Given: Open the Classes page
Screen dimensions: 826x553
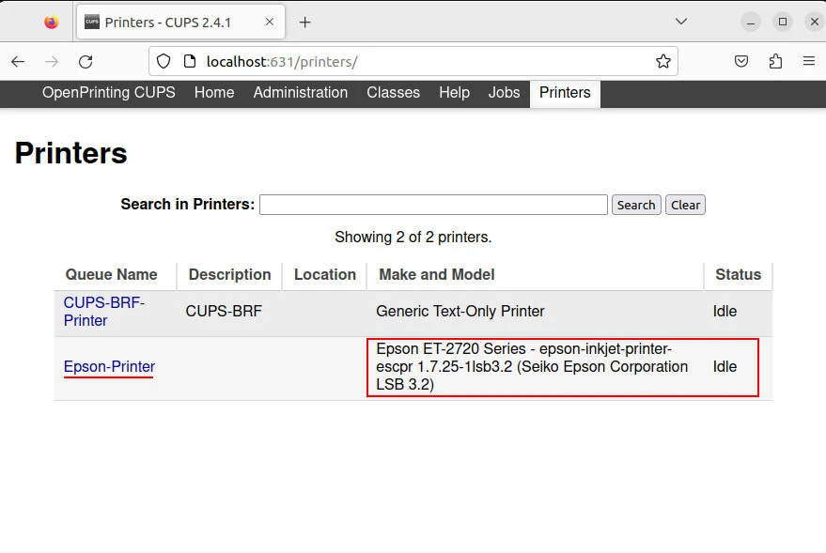Looking at the screenshot, I should click(x=393, y=93).
